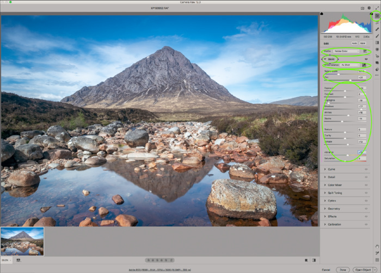The width and height of the screenshot is (381, 273).
Task: Click the Auto button in Edit header
Action: 354,42
